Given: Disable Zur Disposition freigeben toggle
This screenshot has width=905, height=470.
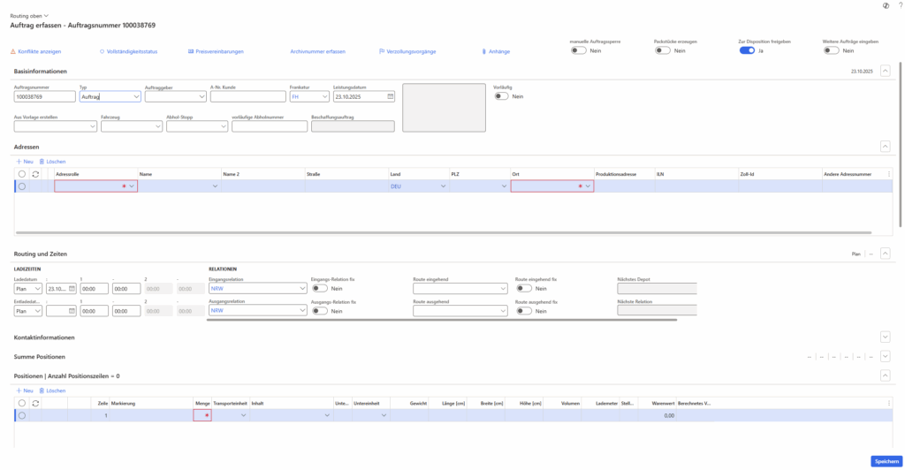Looking at the screenshot, I should (747, 51).
